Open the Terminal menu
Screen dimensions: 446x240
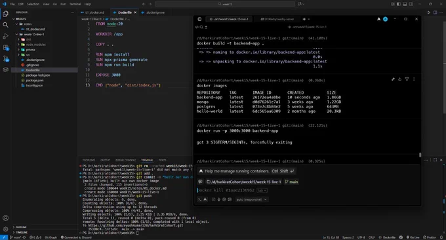point(75,4)
